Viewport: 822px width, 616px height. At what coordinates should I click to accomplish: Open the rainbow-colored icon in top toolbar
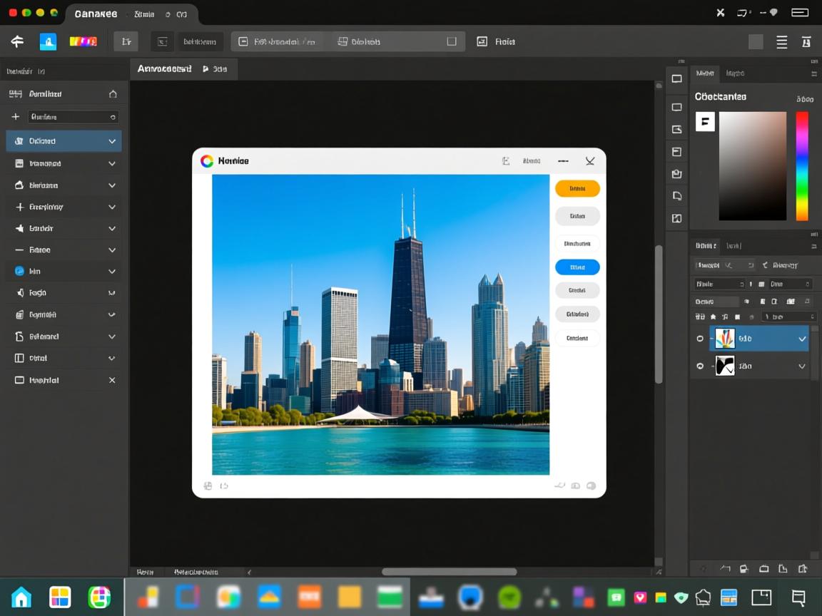click(x=83, y=41)
